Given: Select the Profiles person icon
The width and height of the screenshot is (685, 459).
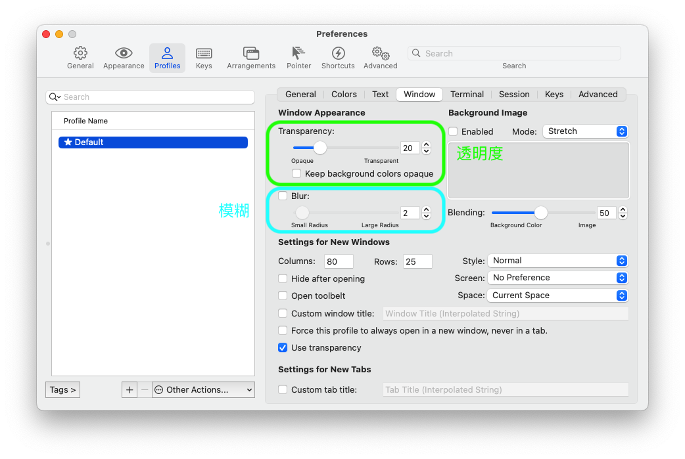Looking at the screenshot, I should pos(168,53).
